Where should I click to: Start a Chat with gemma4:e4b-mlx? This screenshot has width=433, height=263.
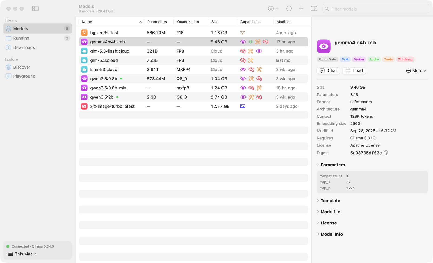point(328,70)
